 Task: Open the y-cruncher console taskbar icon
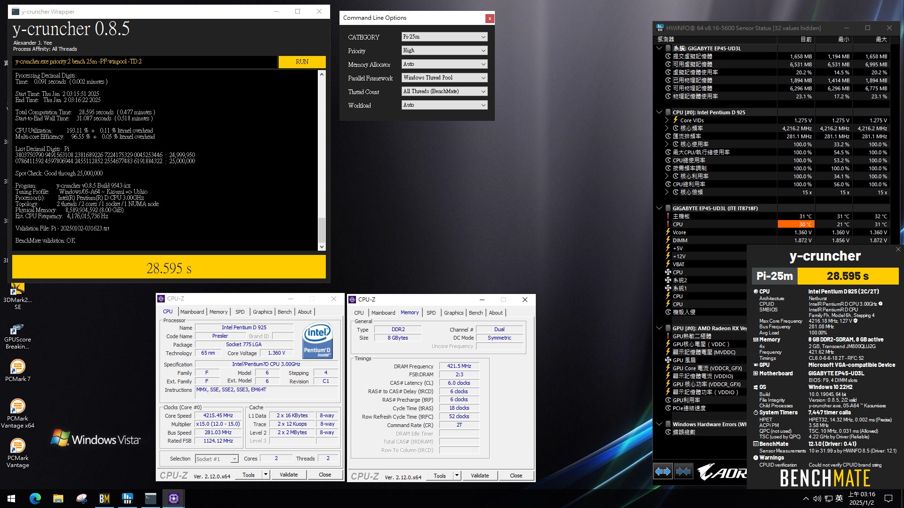point(150,499)
